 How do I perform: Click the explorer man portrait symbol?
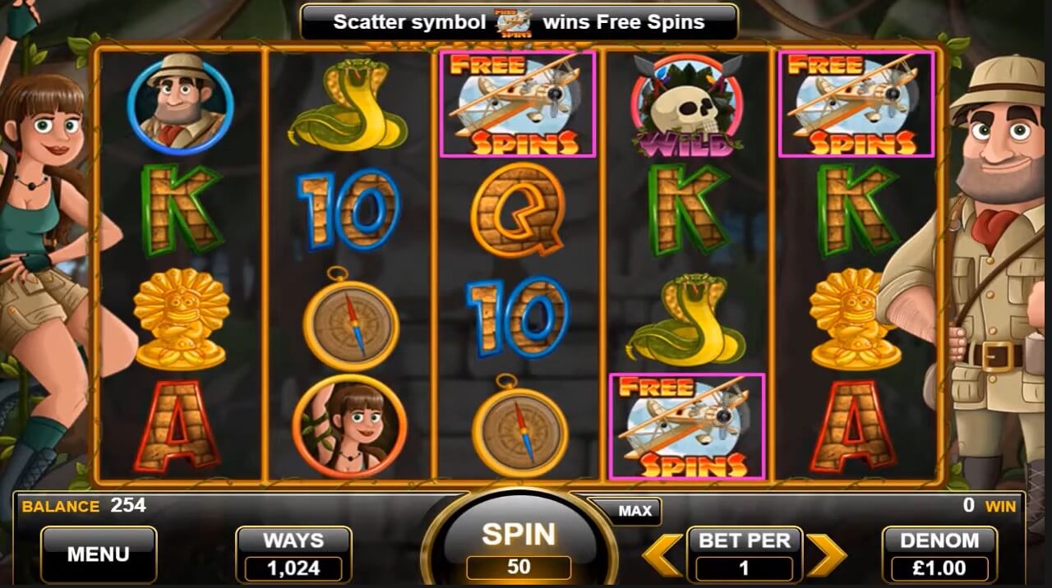(181, 102)
